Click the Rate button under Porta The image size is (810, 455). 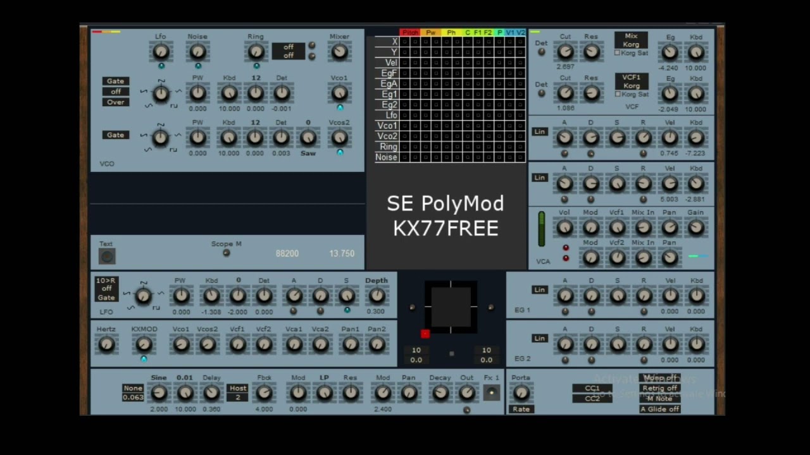tap(521, 409)
